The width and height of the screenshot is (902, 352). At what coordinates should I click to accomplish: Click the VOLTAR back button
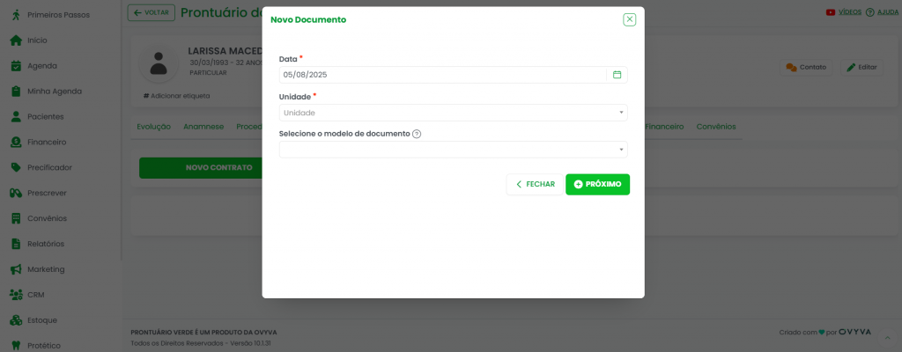(151, 12)
